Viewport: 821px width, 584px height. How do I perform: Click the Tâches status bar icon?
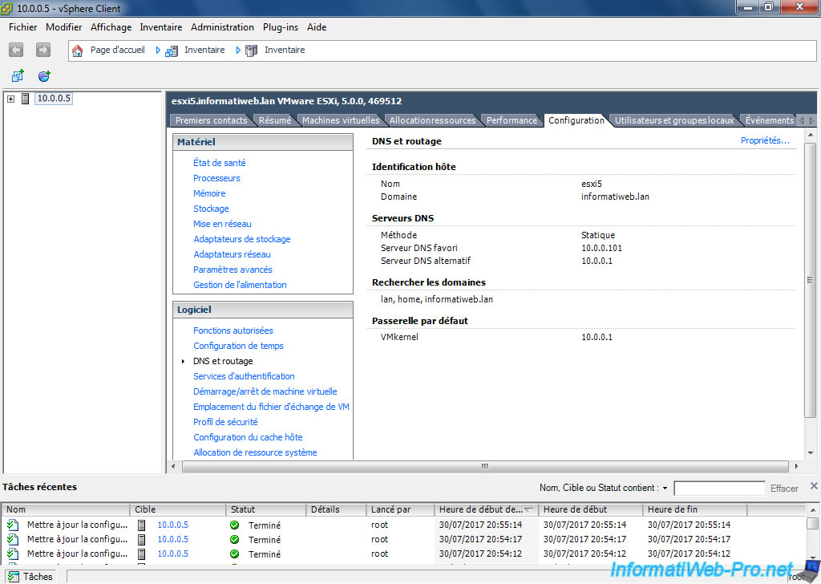click(x=13, y=577)
